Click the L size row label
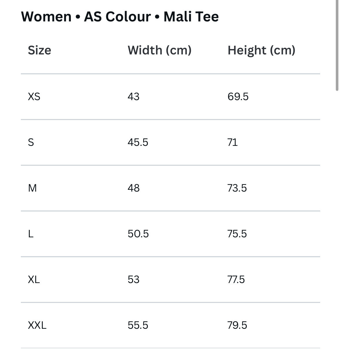 point(31,234)
